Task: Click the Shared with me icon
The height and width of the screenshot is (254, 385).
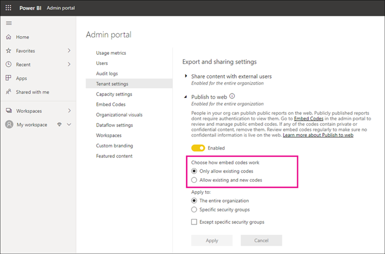Action: coord(8,92)
